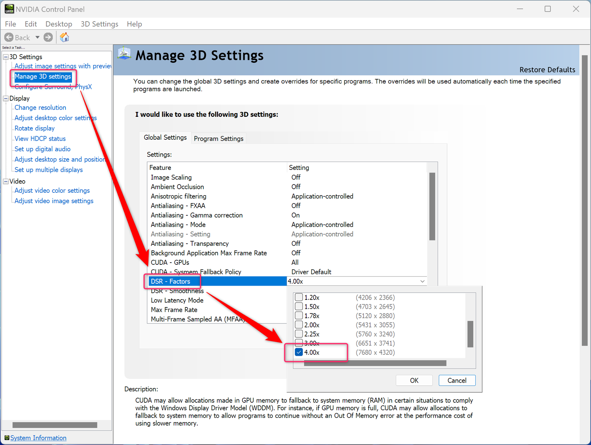
Task: Click the Forward arrow navigation icon
Action: [x=48, y=37]
